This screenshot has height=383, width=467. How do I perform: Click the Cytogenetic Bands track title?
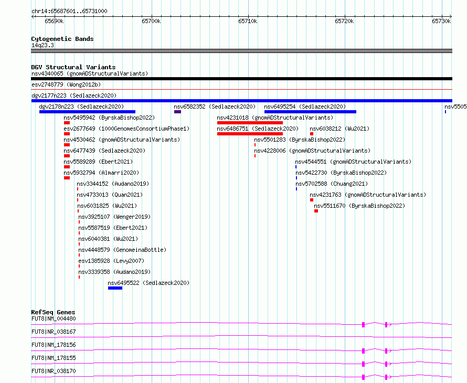(x=62, y=39)
